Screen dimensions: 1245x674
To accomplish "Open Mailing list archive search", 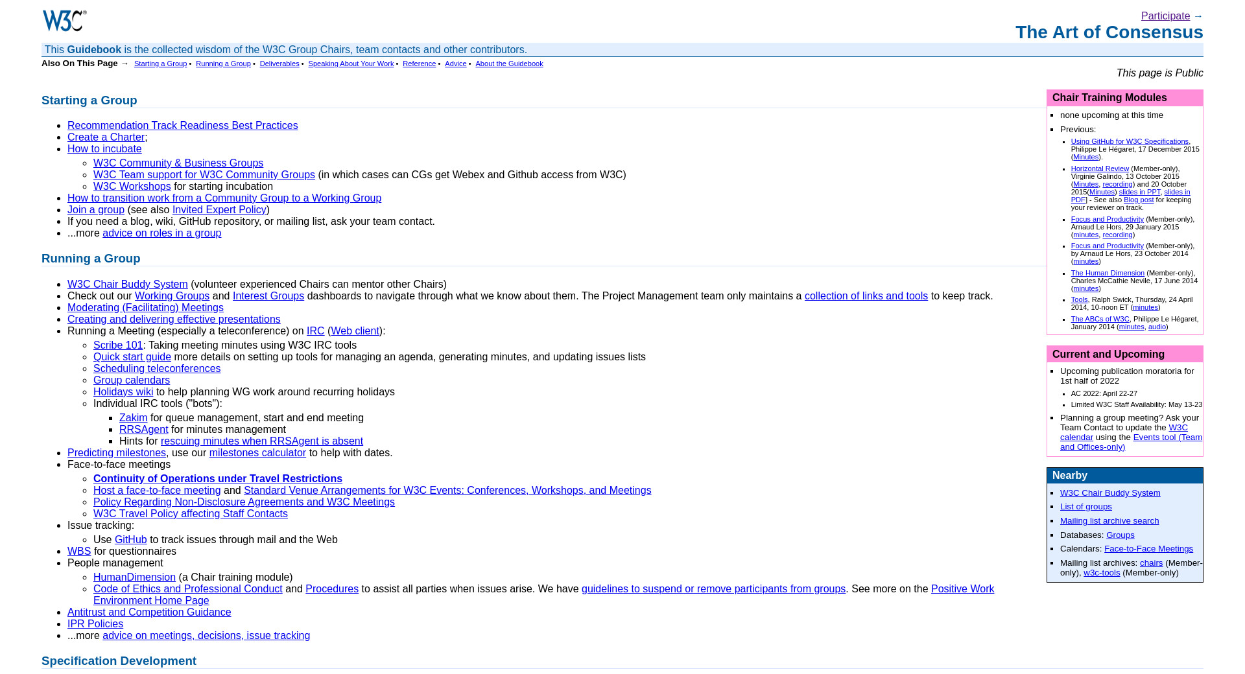I will (x=1109, y=521).
